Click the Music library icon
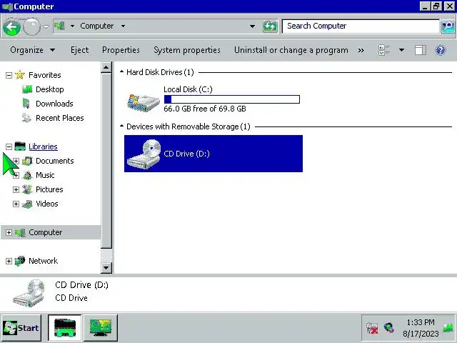The width and height of the screenshot is (457, 343). click(x=27, y=175)
